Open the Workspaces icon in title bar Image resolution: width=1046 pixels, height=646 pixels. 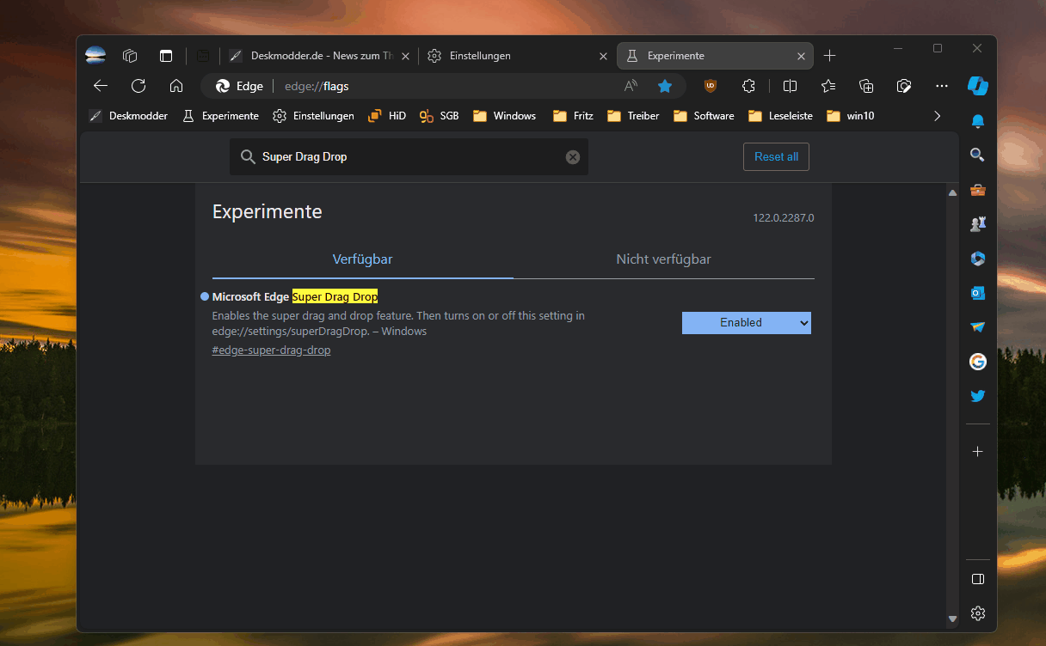tap(131, 56)
